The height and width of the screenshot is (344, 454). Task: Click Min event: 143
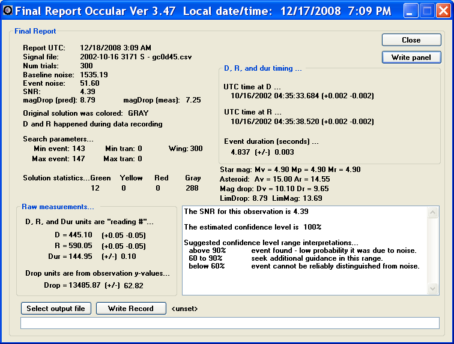tap(59, 149)
